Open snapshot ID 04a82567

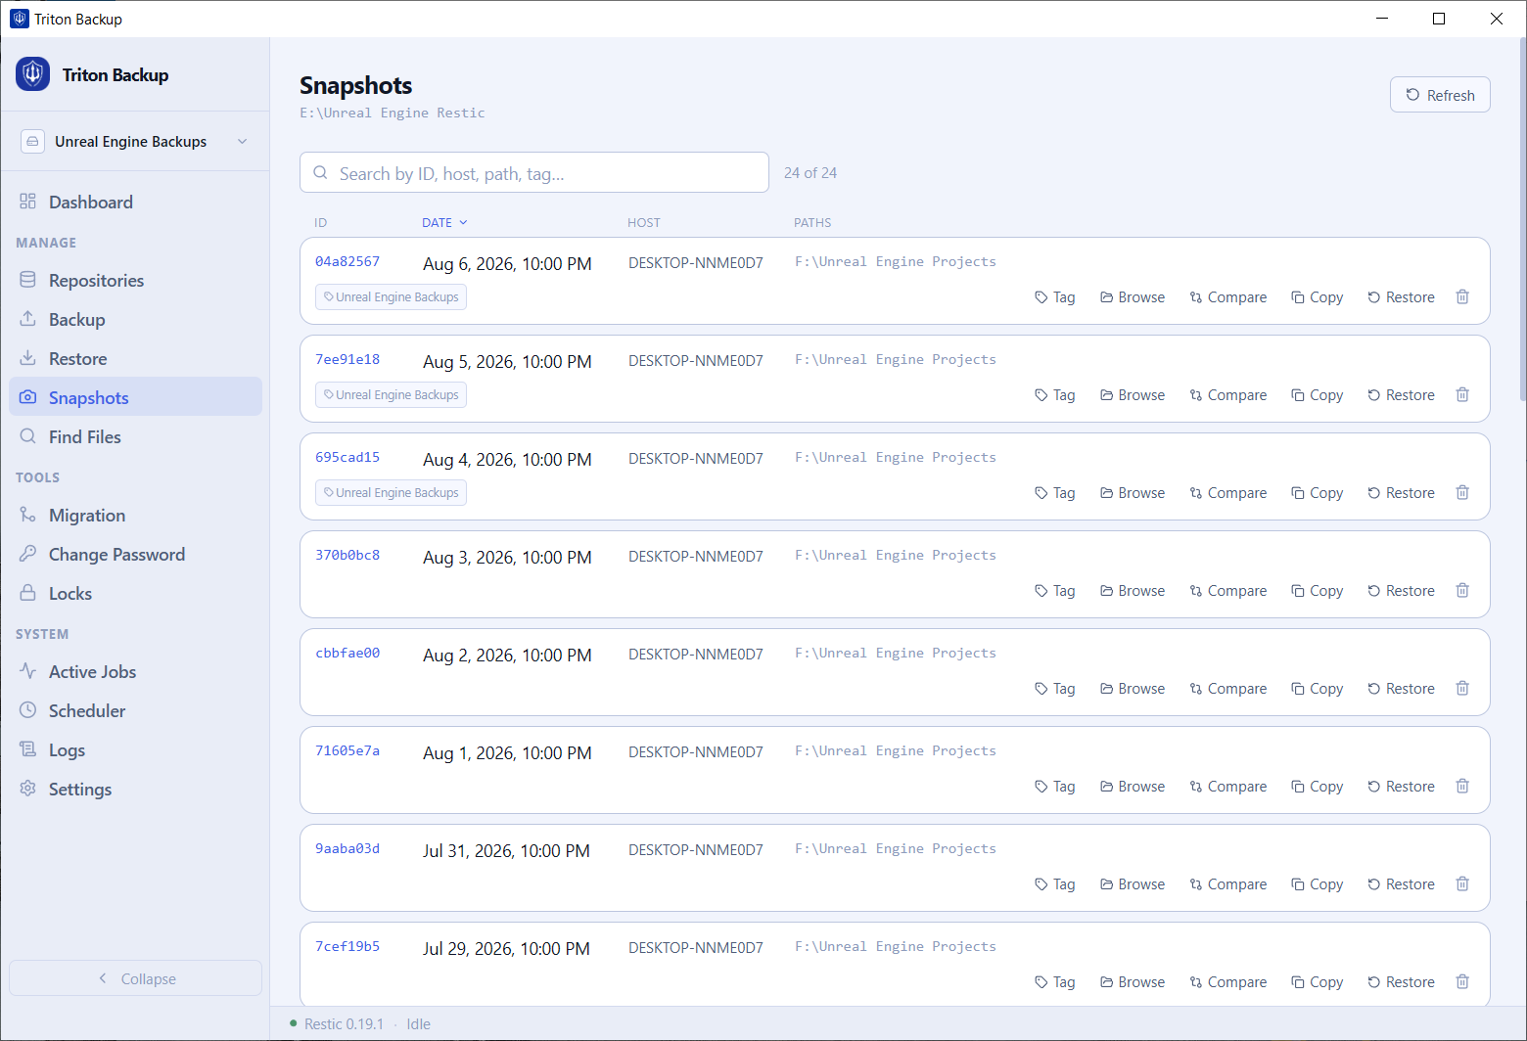347,261
